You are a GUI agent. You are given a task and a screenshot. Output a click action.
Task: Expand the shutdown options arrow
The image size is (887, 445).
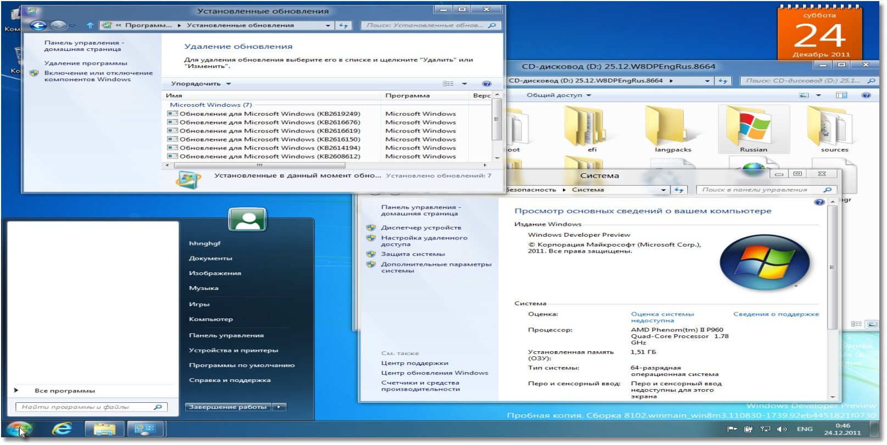(x=279, y=407)
